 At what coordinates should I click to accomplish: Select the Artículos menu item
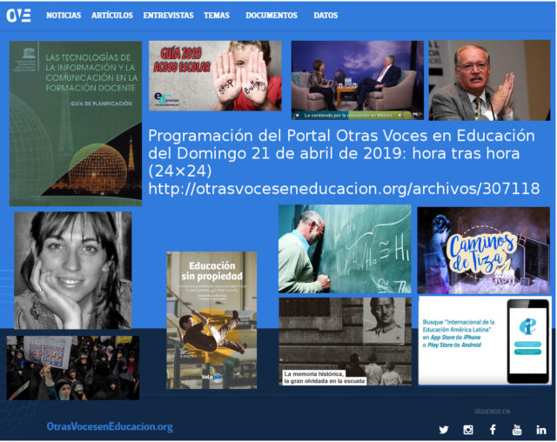point(112,16)
